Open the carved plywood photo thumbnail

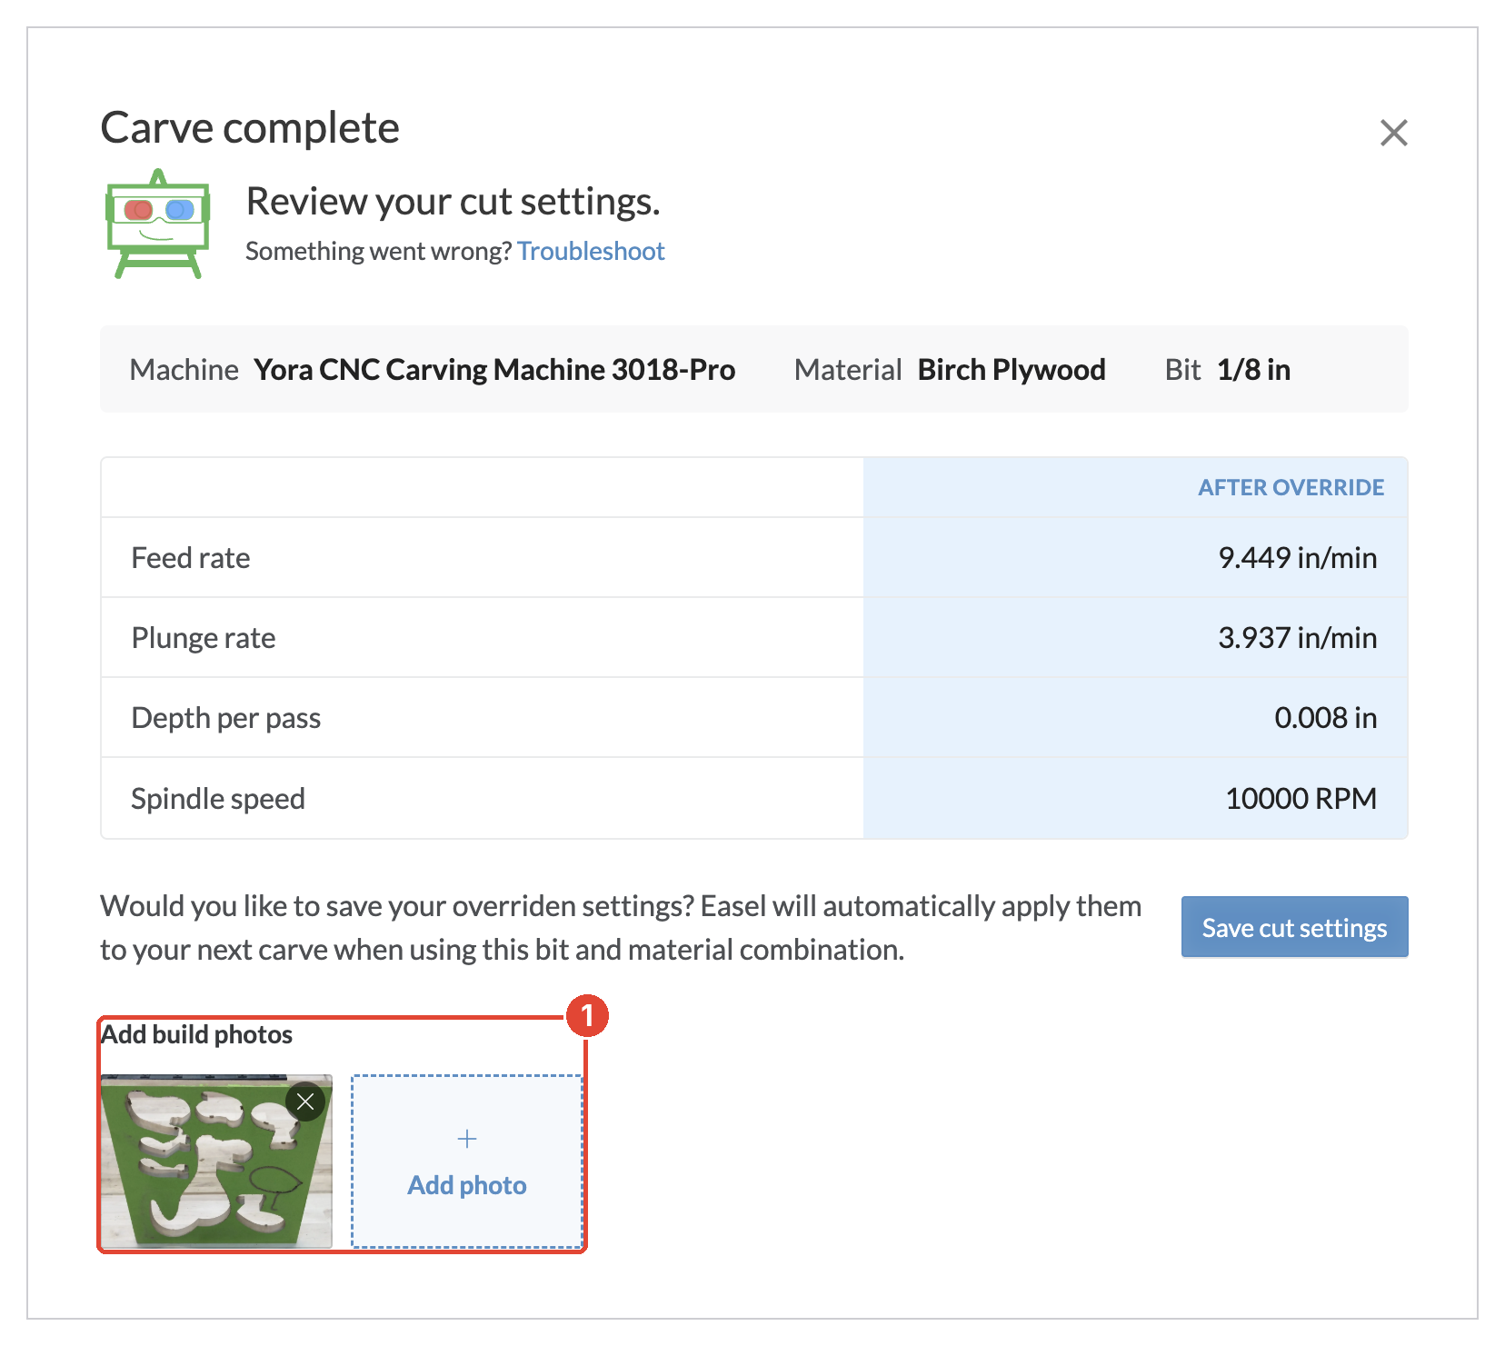216,1162
